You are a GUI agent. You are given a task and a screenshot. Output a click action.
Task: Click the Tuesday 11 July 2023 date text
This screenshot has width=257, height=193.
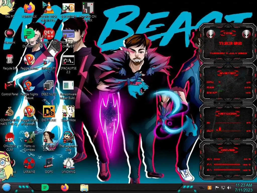pos(228,53)
